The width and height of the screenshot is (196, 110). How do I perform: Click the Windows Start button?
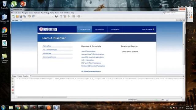point(3,108)
